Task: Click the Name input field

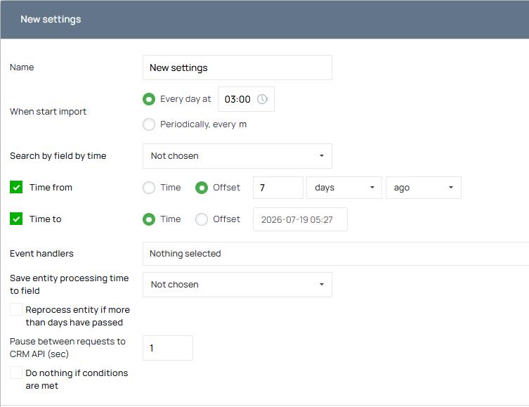Action: click(237, 67)
